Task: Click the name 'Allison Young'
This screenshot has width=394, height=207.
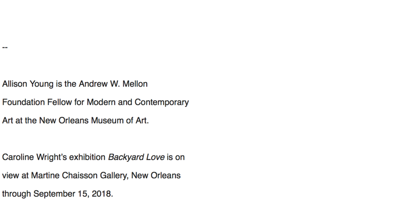Action: (x=28, y=84)
